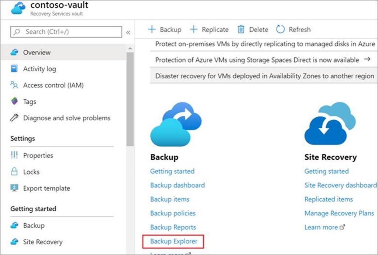Click the arrow after Storage Spaces Direct notice
378x255 pixels.
pos(367,59)
